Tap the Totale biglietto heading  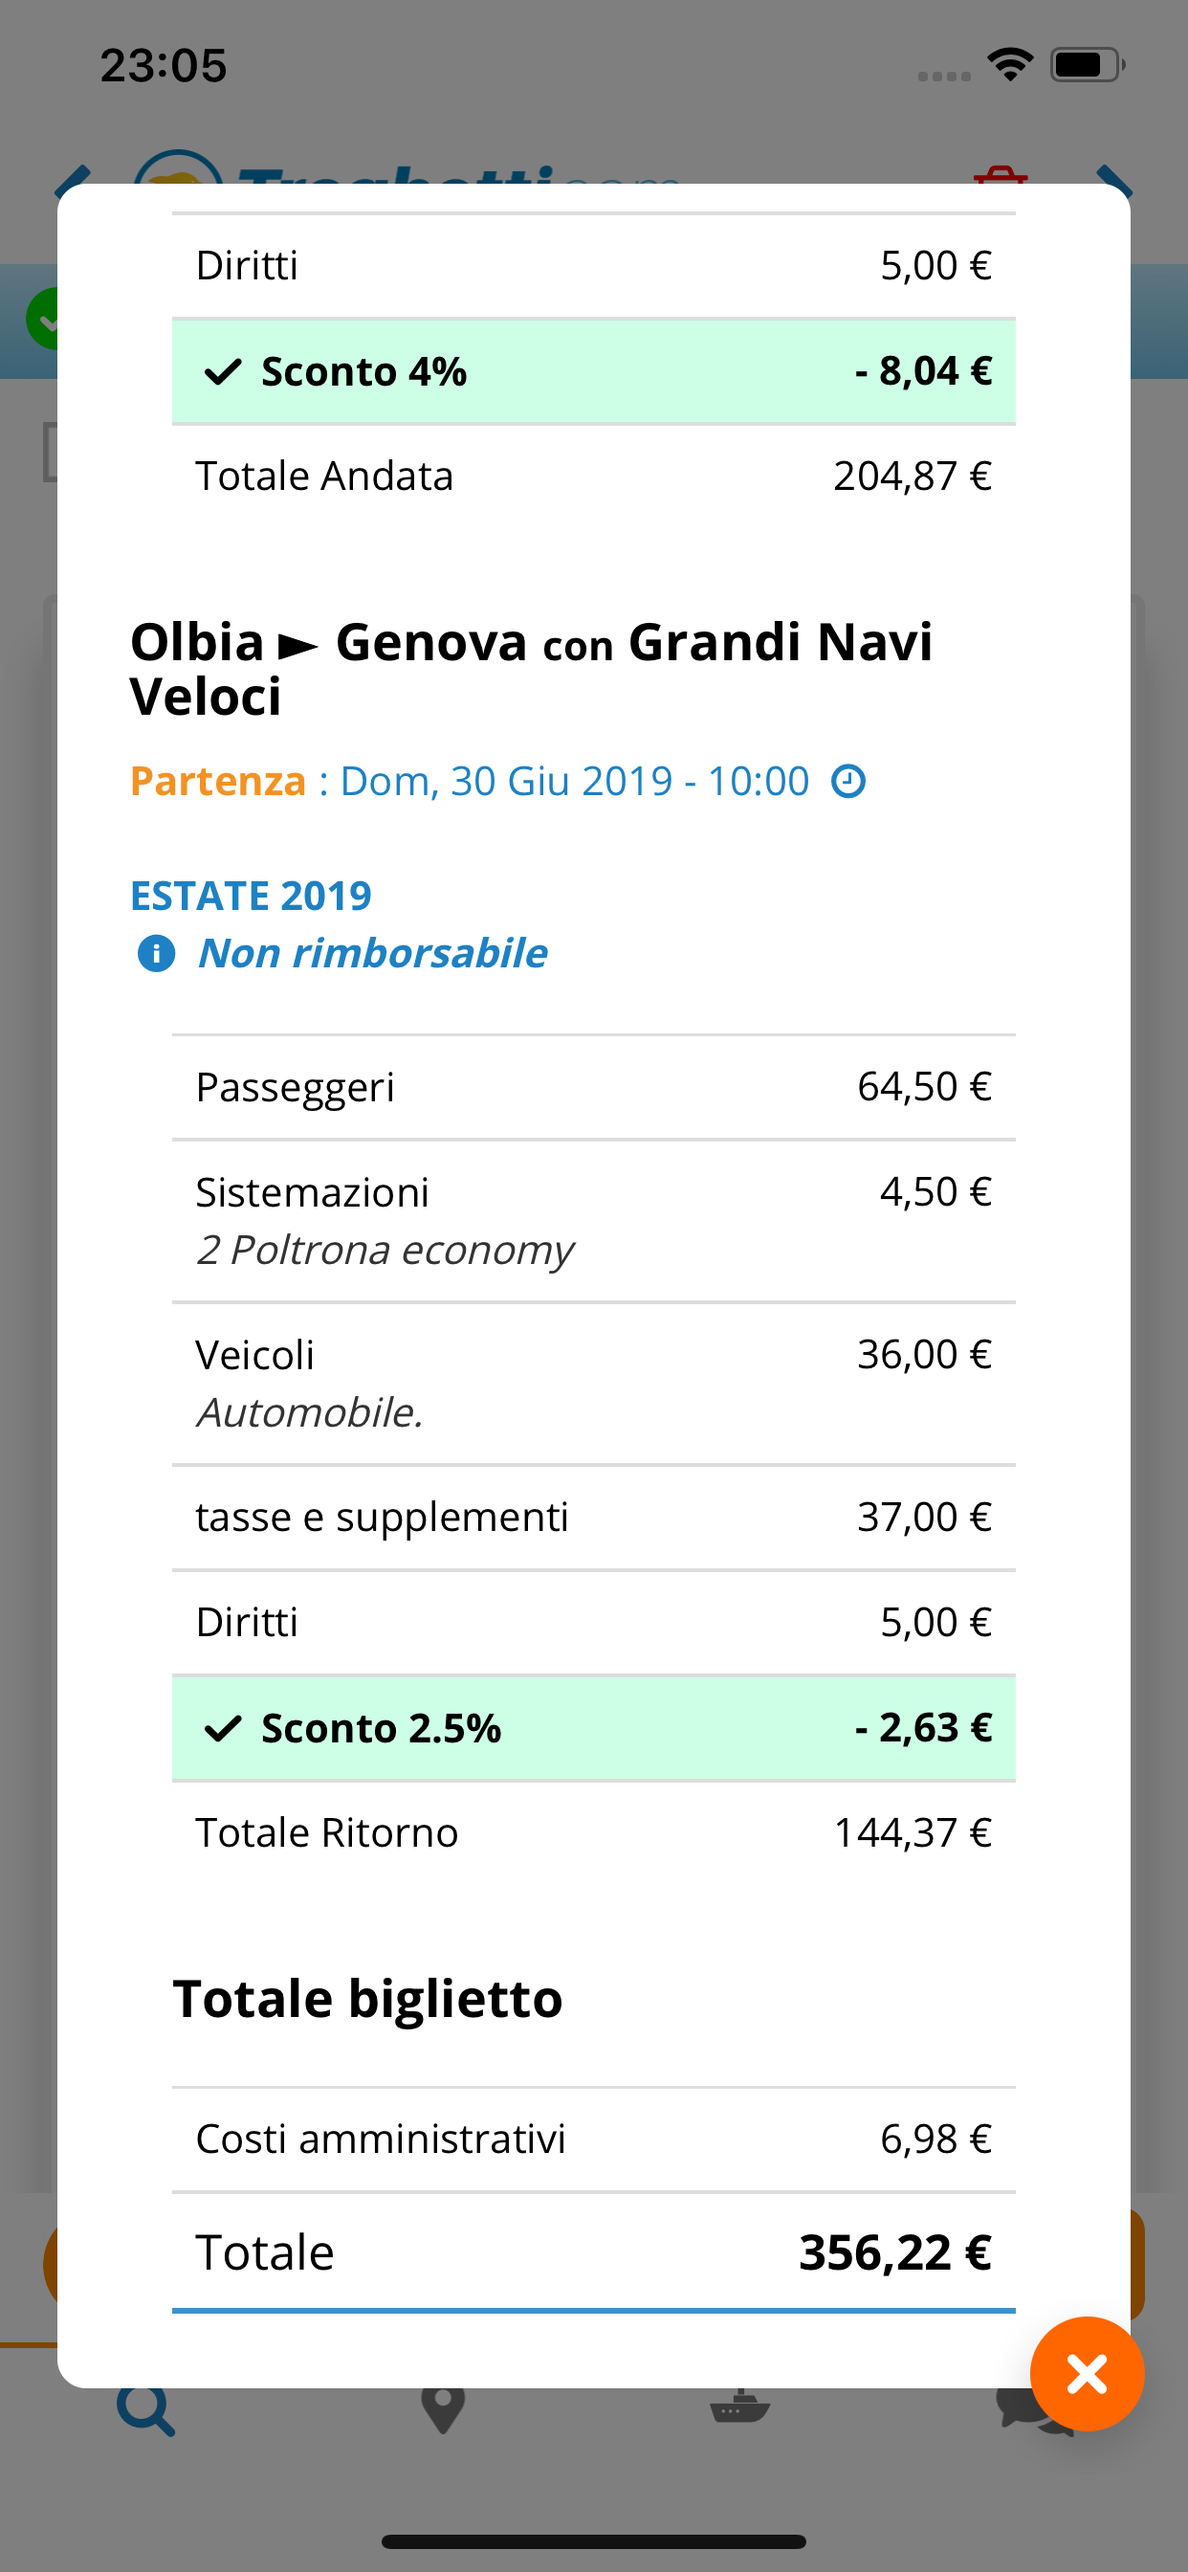[x=367, y=1999]
